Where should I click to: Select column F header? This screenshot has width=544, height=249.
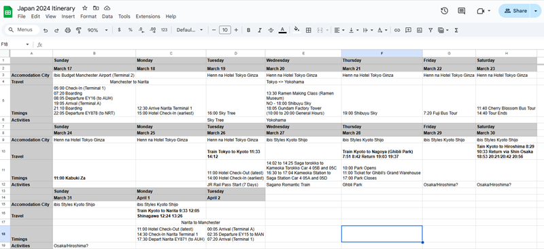click(x=381, y=54)
